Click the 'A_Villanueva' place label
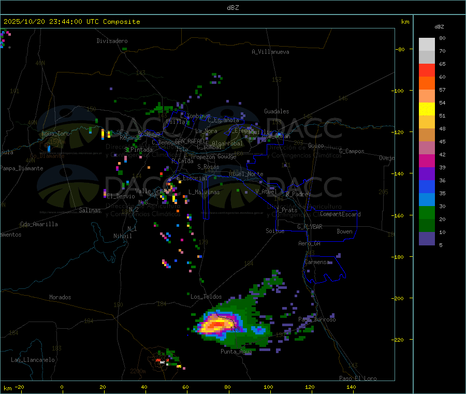This screenshot has height=394, width=466. [270, 52]
